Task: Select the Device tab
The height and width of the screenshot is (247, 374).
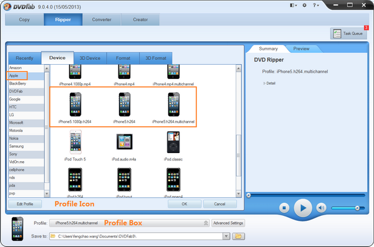Action: [57, 58]
